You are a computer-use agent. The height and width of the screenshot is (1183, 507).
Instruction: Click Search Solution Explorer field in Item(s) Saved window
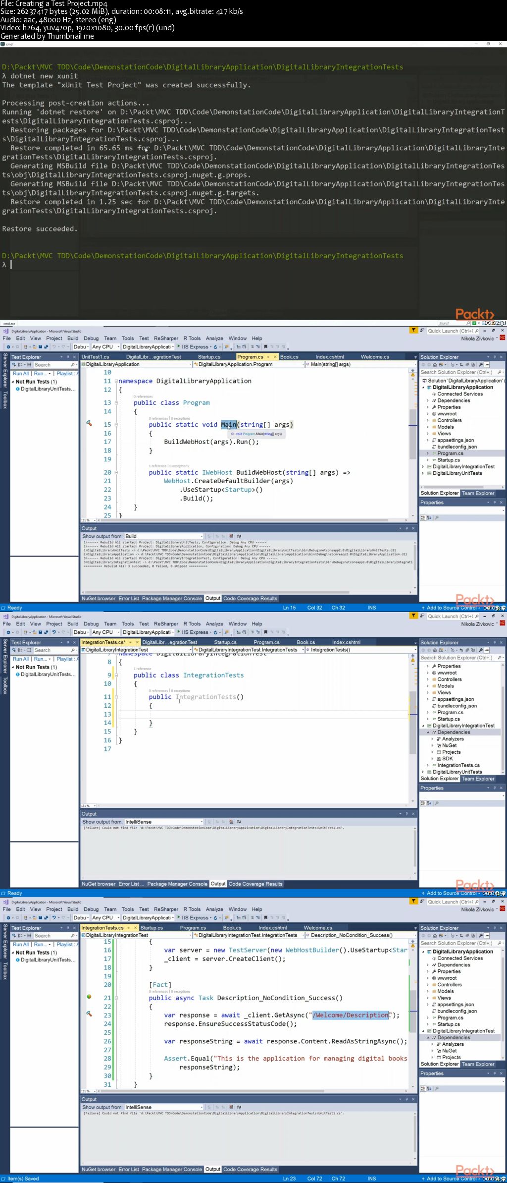pos(462,943)
